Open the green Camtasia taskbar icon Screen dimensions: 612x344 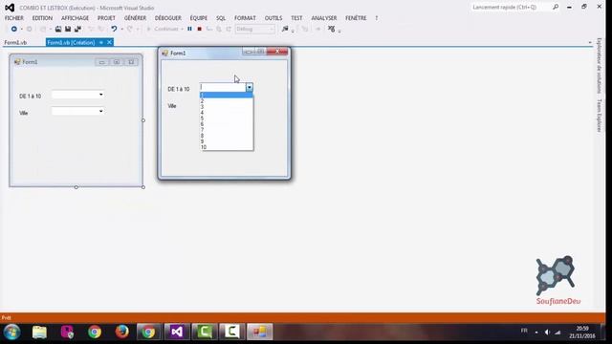click(205, 332)
